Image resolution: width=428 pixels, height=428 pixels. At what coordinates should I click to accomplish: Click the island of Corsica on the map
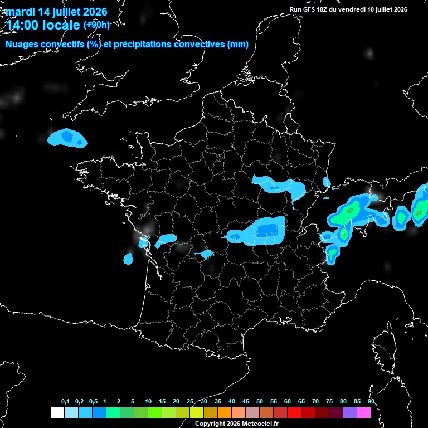click(384, 348)
